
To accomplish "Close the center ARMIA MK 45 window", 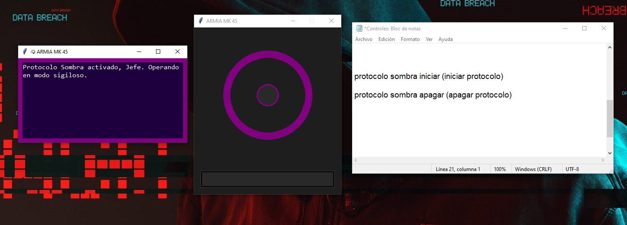I will pyautogui.click(x=331, y=21).
